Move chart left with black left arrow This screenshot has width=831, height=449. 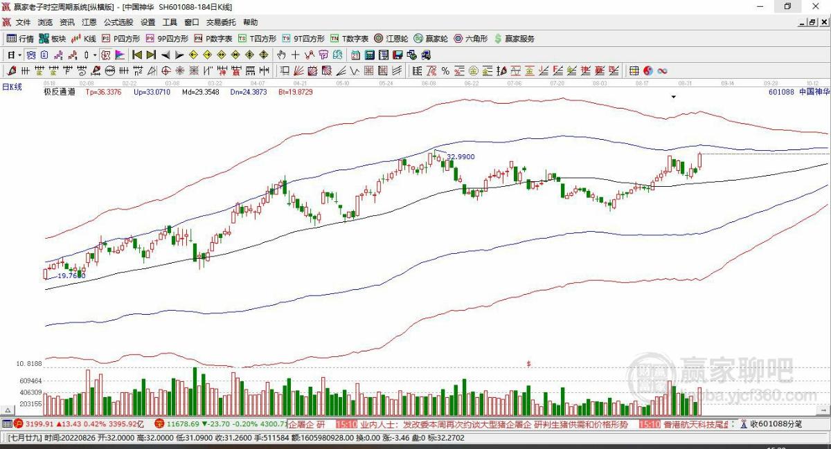pos(166,55)
